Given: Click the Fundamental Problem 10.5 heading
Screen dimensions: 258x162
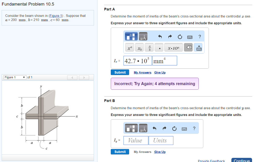Looking at the screenshot, I should tap(28, 4).
